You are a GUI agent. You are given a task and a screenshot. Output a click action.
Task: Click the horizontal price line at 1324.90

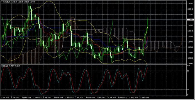point(94,20)
